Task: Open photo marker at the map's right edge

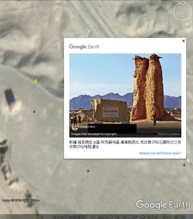Action: coord(184,165)
